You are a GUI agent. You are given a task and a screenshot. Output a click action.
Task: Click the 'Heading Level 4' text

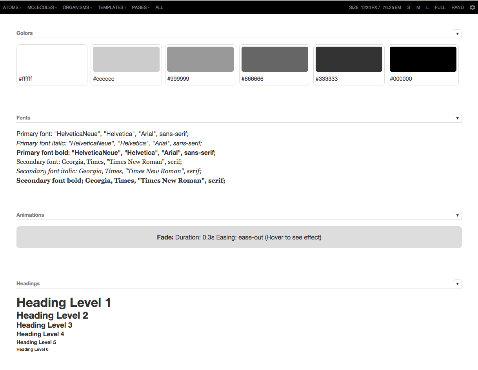point(40,334)
